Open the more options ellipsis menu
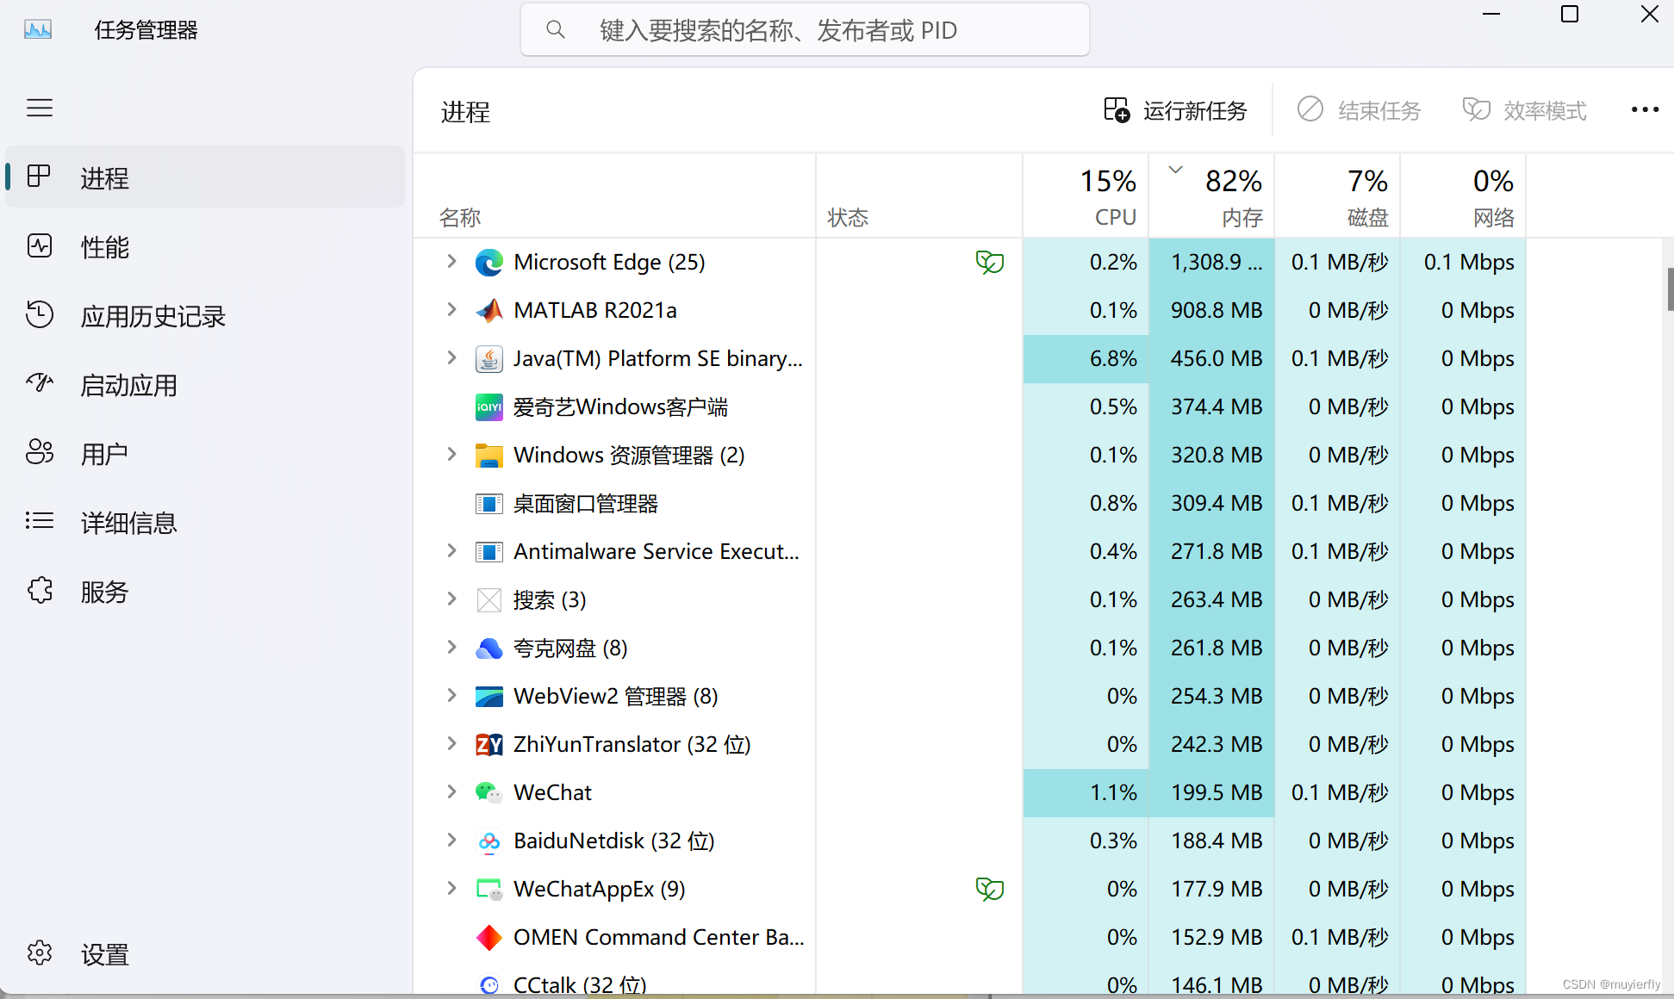This screenshot has height=999, width=1674. coord(1645,109)
